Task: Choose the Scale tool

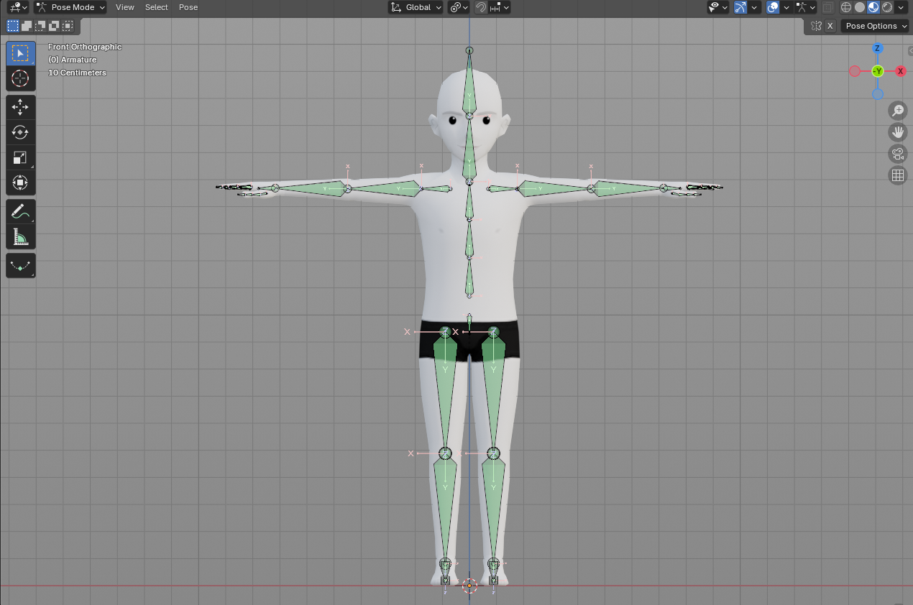Action: point(20,157)
